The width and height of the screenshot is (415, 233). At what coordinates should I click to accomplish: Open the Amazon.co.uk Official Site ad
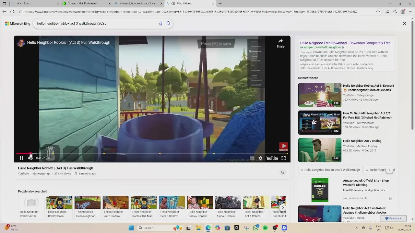(x=366, y=183)
